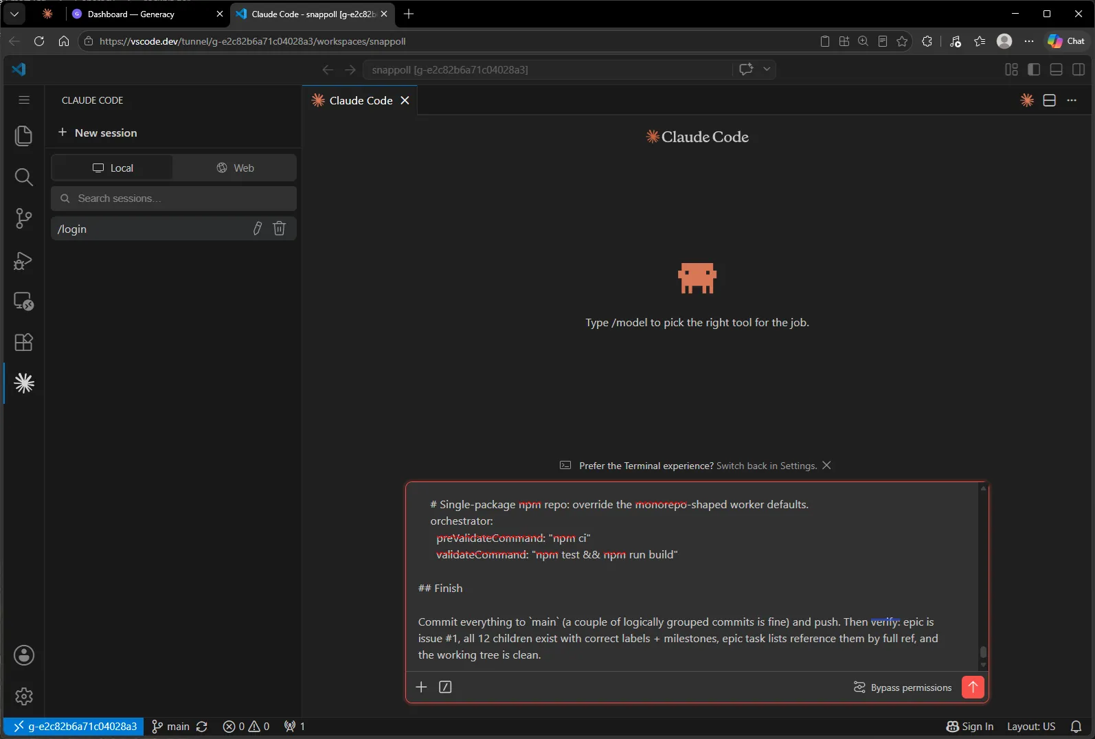Open the Copilot chat icon in title bar
Viewport: 1095px width, 739px height.
tap(746, 69)
